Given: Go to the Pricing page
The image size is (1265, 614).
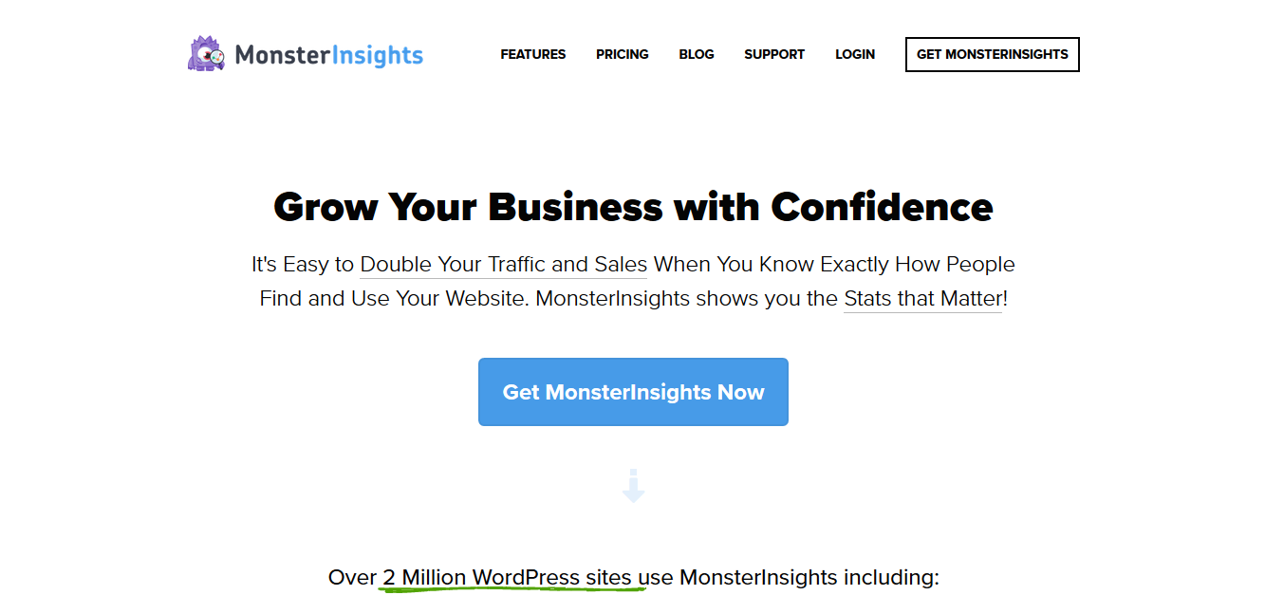Looking at the screenshot, I should (623, 54).
